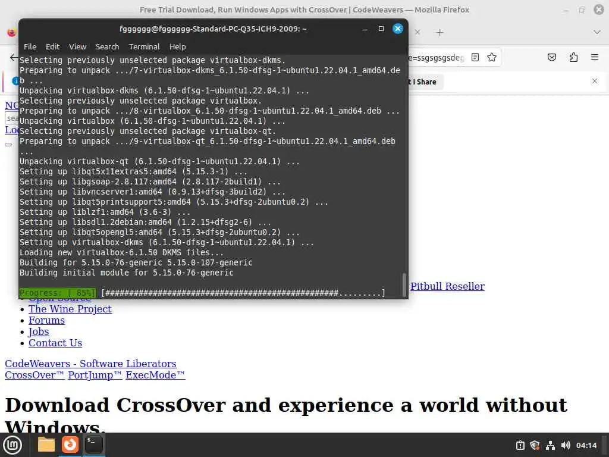Open the terminal Search menu
This screenshot has width=609, height=457.
107,46
